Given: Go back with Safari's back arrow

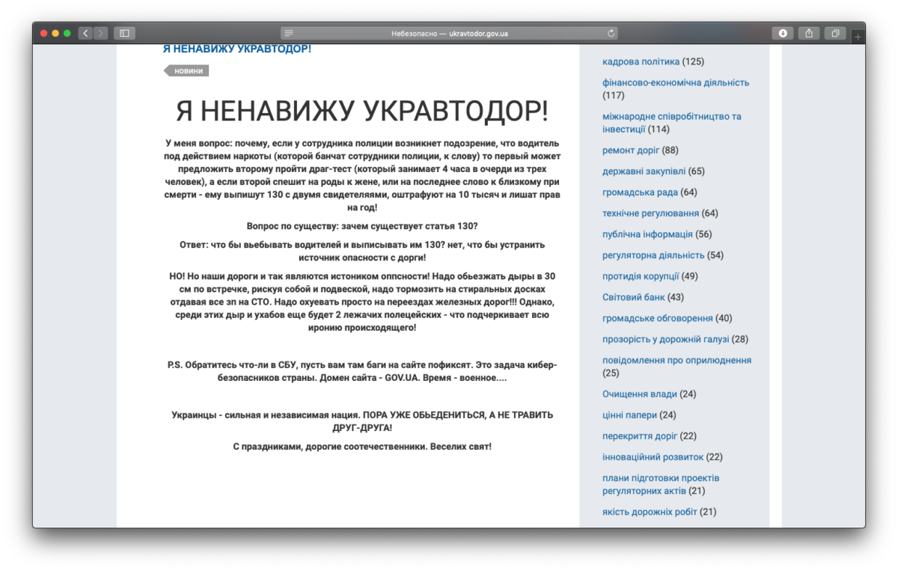Looking at the screenshot, I should 85,33.
